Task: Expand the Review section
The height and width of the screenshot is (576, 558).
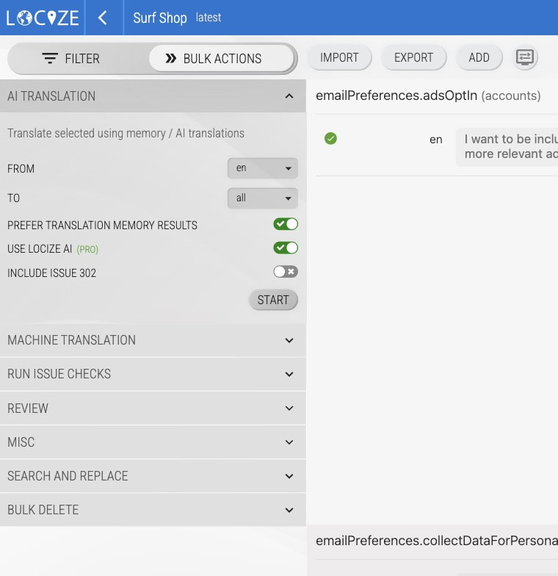Action: pyautogui.click(x=152, y=408)
